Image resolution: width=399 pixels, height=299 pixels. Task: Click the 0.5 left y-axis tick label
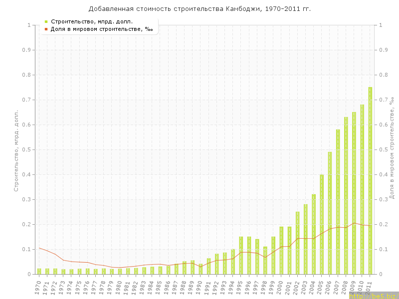27,149
